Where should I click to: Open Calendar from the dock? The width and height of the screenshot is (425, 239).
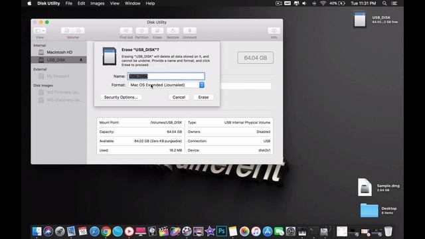(x=82, y=231)
